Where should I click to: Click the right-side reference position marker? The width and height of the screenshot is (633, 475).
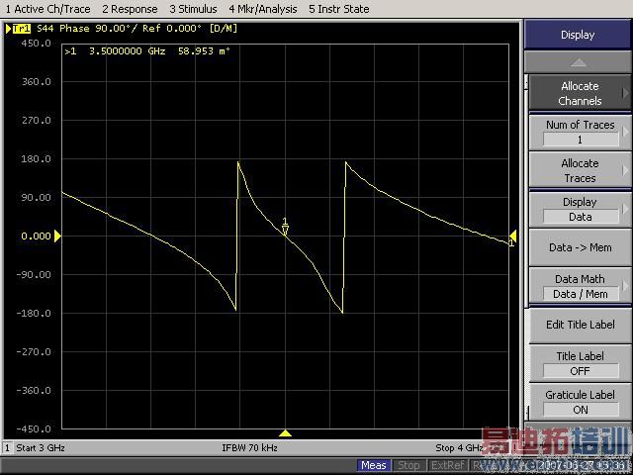pos(512,236)
